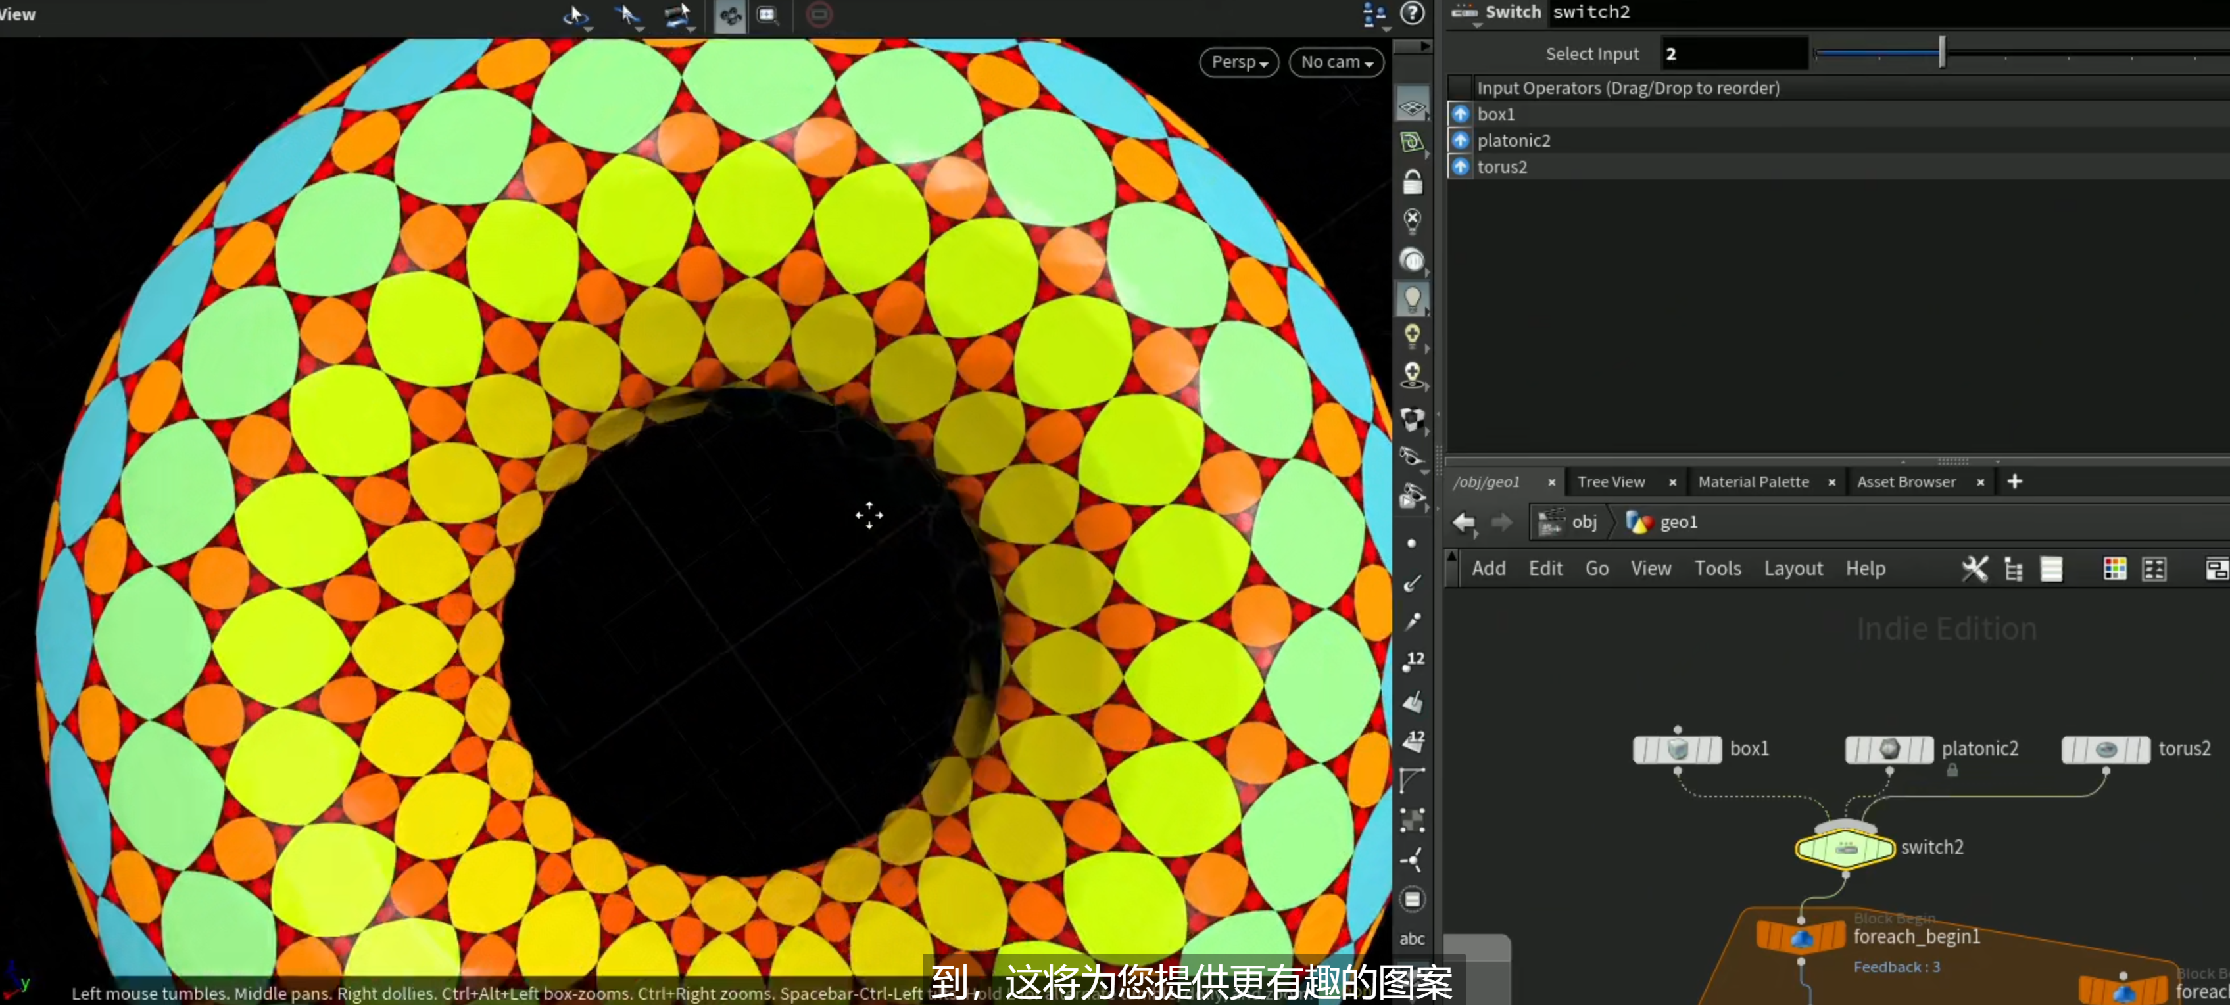The width and height of the screenshot is (2230, 1005).
Task: Open the No cam camera dropdown
Action: tap(1336, 61)
